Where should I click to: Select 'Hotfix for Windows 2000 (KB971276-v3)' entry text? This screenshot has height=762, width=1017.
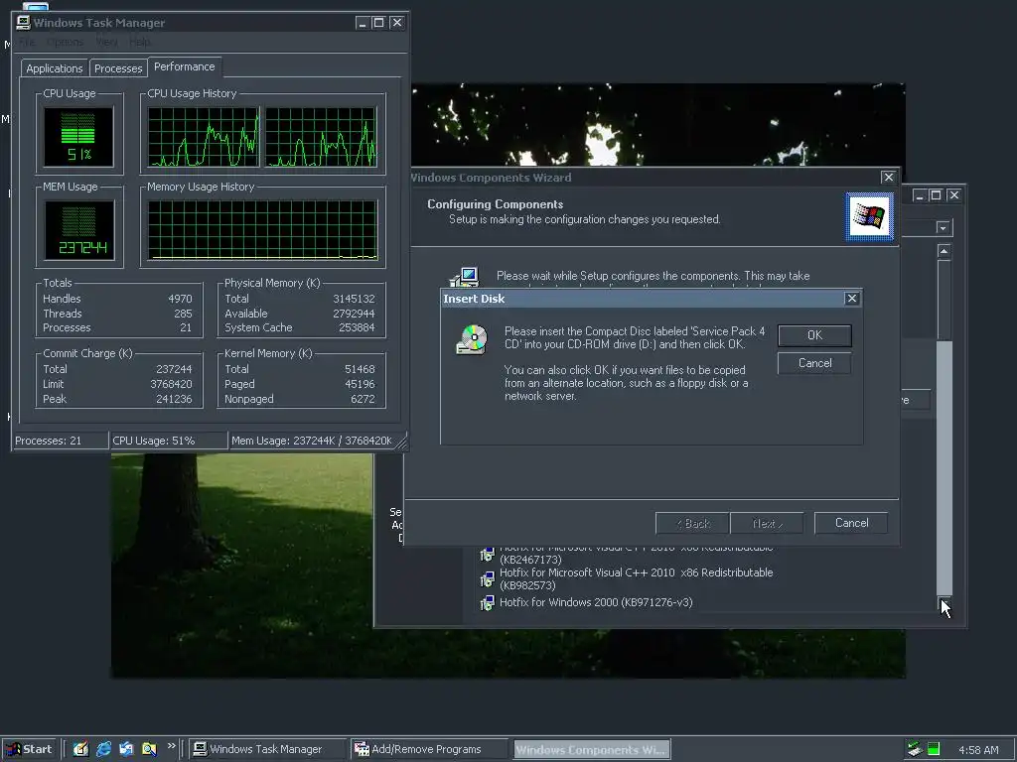[x=596, y=602]
